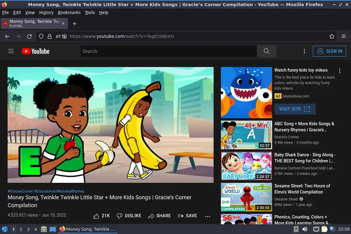Viewport: 351px width, 234px height.
Task: Open the Baby Shark Dance video thumbnail
Action: (x=246, y=166)
